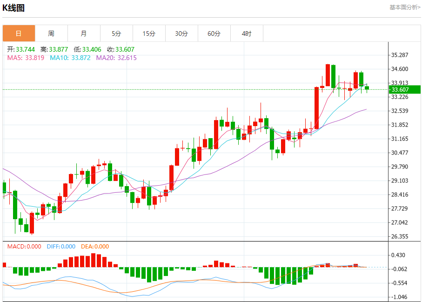Click the MA10 indicator legend value
The height and width of the screenshot is (302, 422).
pos(70,58)
